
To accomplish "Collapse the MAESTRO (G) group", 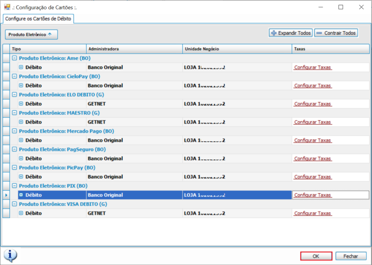I will coord(14,113).
